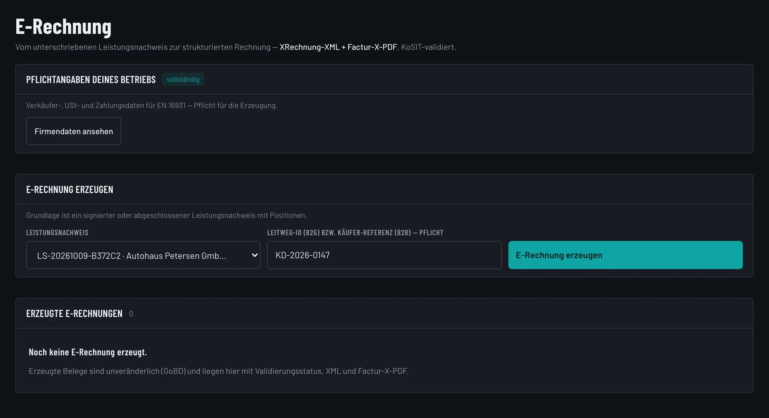Click the Leistungsnachweis field label
The height and width of the screenshot is (418, 769).
click(57, 233)
